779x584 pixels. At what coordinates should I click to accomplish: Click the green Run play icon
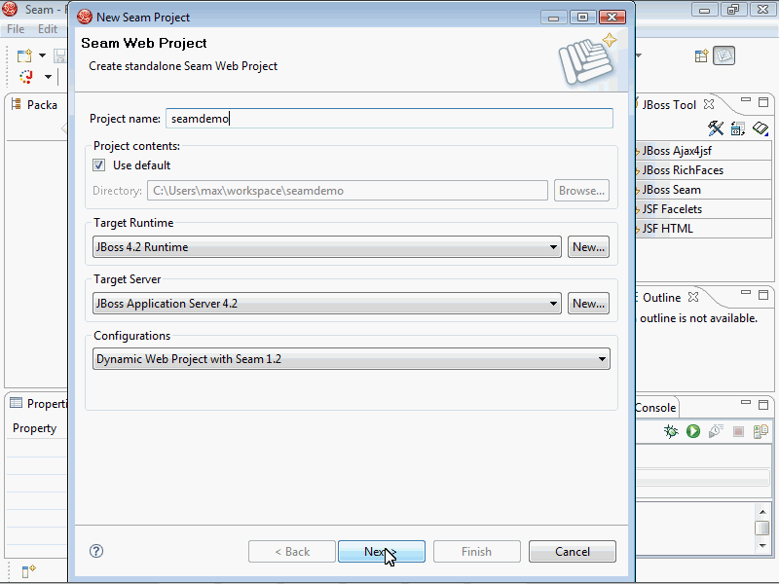(693, 431)
